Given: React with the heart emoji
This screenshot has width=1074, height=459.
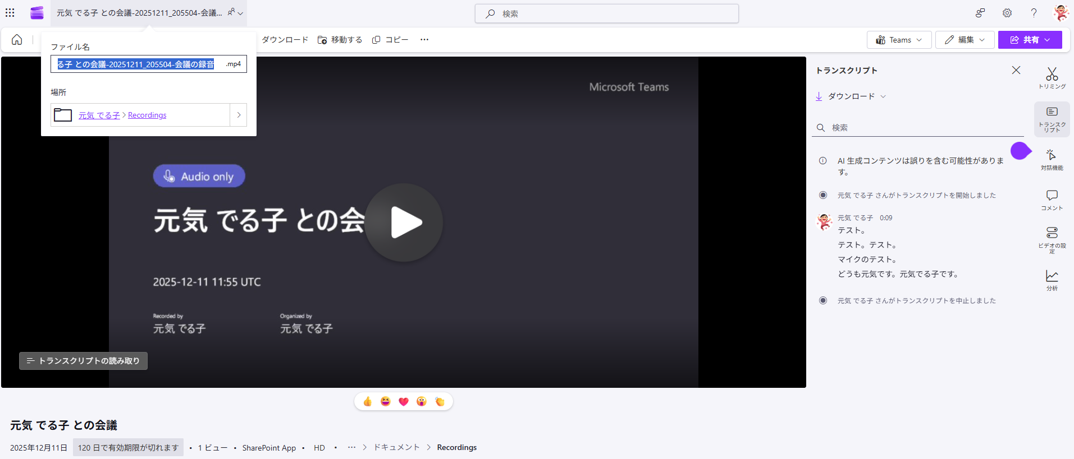Looking at the screenshot, I should click(x=404, y=401).
